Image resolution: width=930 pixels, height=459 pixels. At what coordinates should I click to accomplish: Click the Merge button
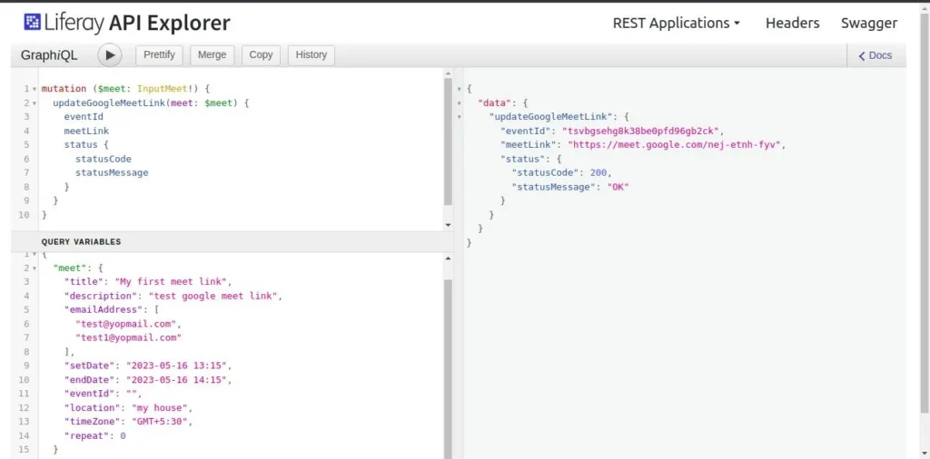pyautogui.click(x=212, y=55)
